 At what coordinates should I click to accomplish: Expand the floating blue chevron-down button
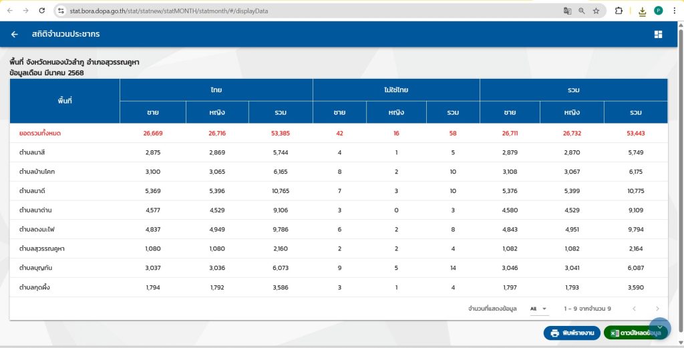click(659, 327)
